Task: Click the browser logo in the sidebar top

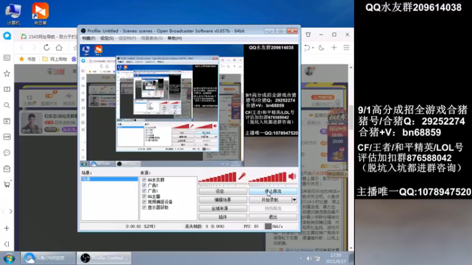Action: pyautogui.click(x=7, y=36)
